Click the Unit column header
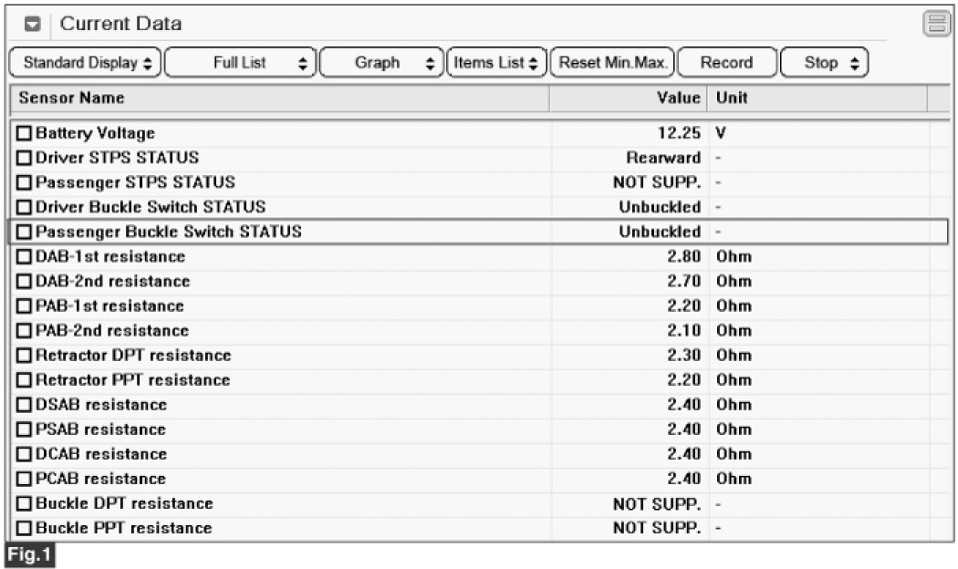This screenshot has width=958, height=569. click(x=817, y=98)
